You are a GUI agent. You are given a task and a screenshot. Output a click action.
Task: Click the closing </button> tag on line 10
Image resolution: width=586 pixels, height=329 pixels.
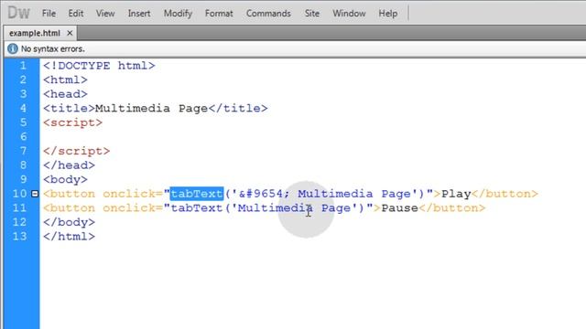click(505, 194)
